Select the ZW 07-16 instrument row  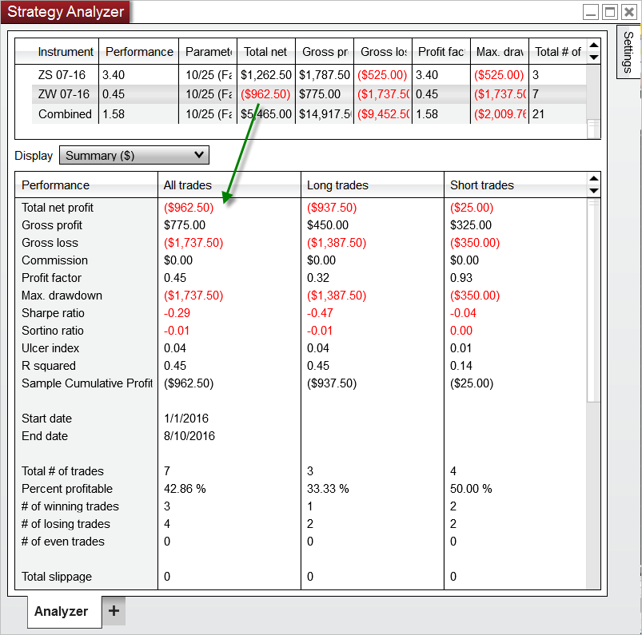tap(64, 93)
